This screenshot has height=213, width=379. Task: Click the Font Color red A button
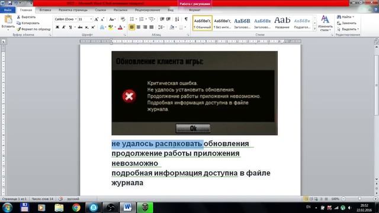coord(120,27)
